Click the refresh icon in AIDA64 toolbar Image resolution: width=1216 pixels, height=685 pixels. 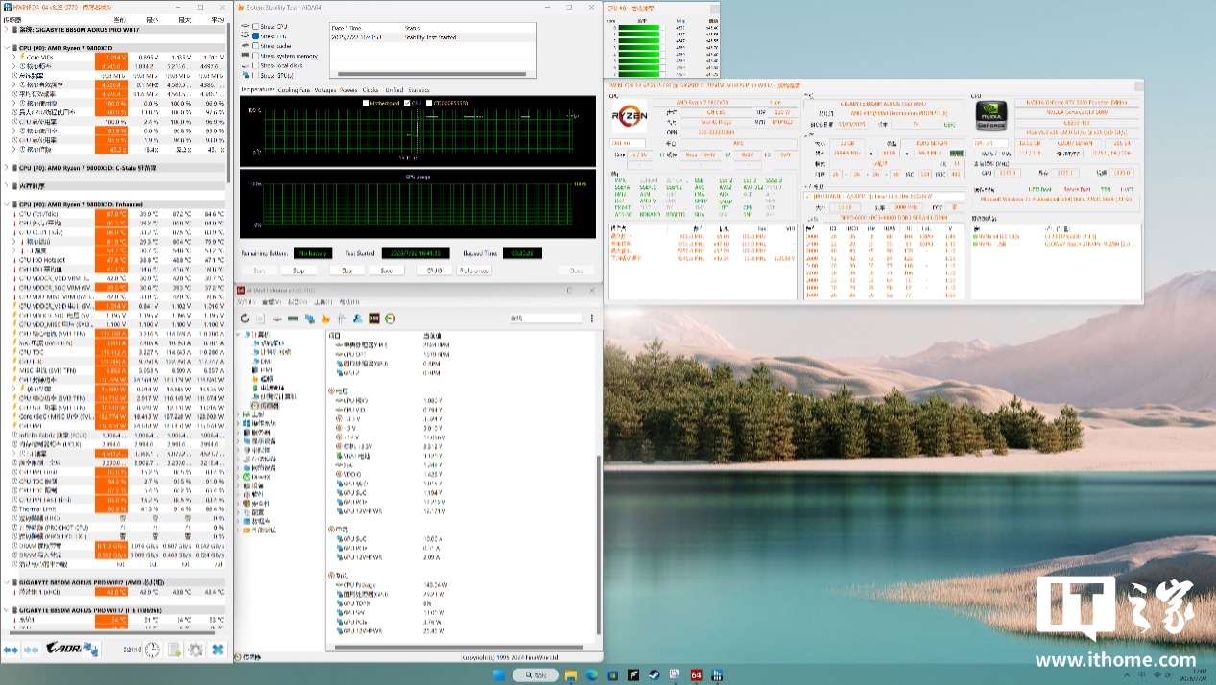point(245,319)
